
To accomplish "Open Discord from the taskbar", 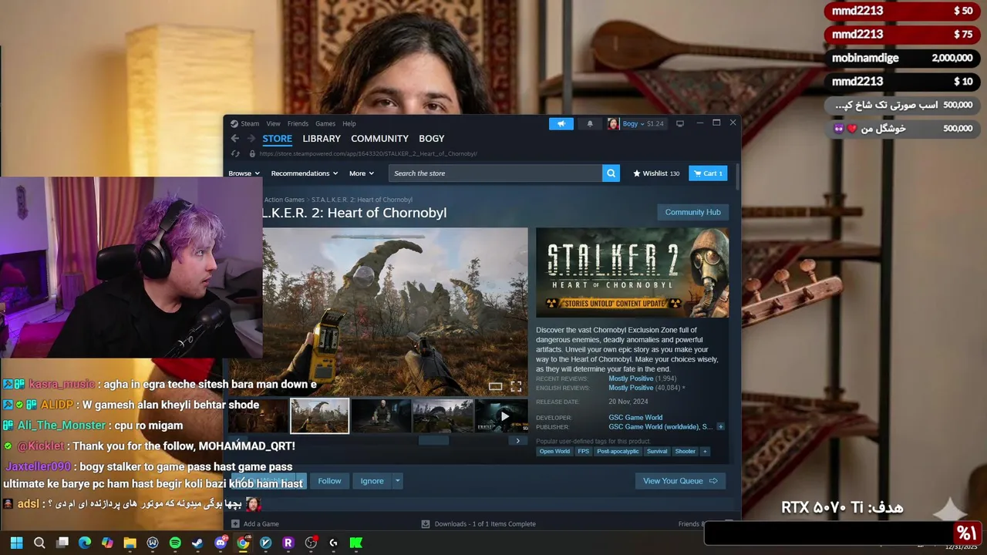I will pos(221,543).
